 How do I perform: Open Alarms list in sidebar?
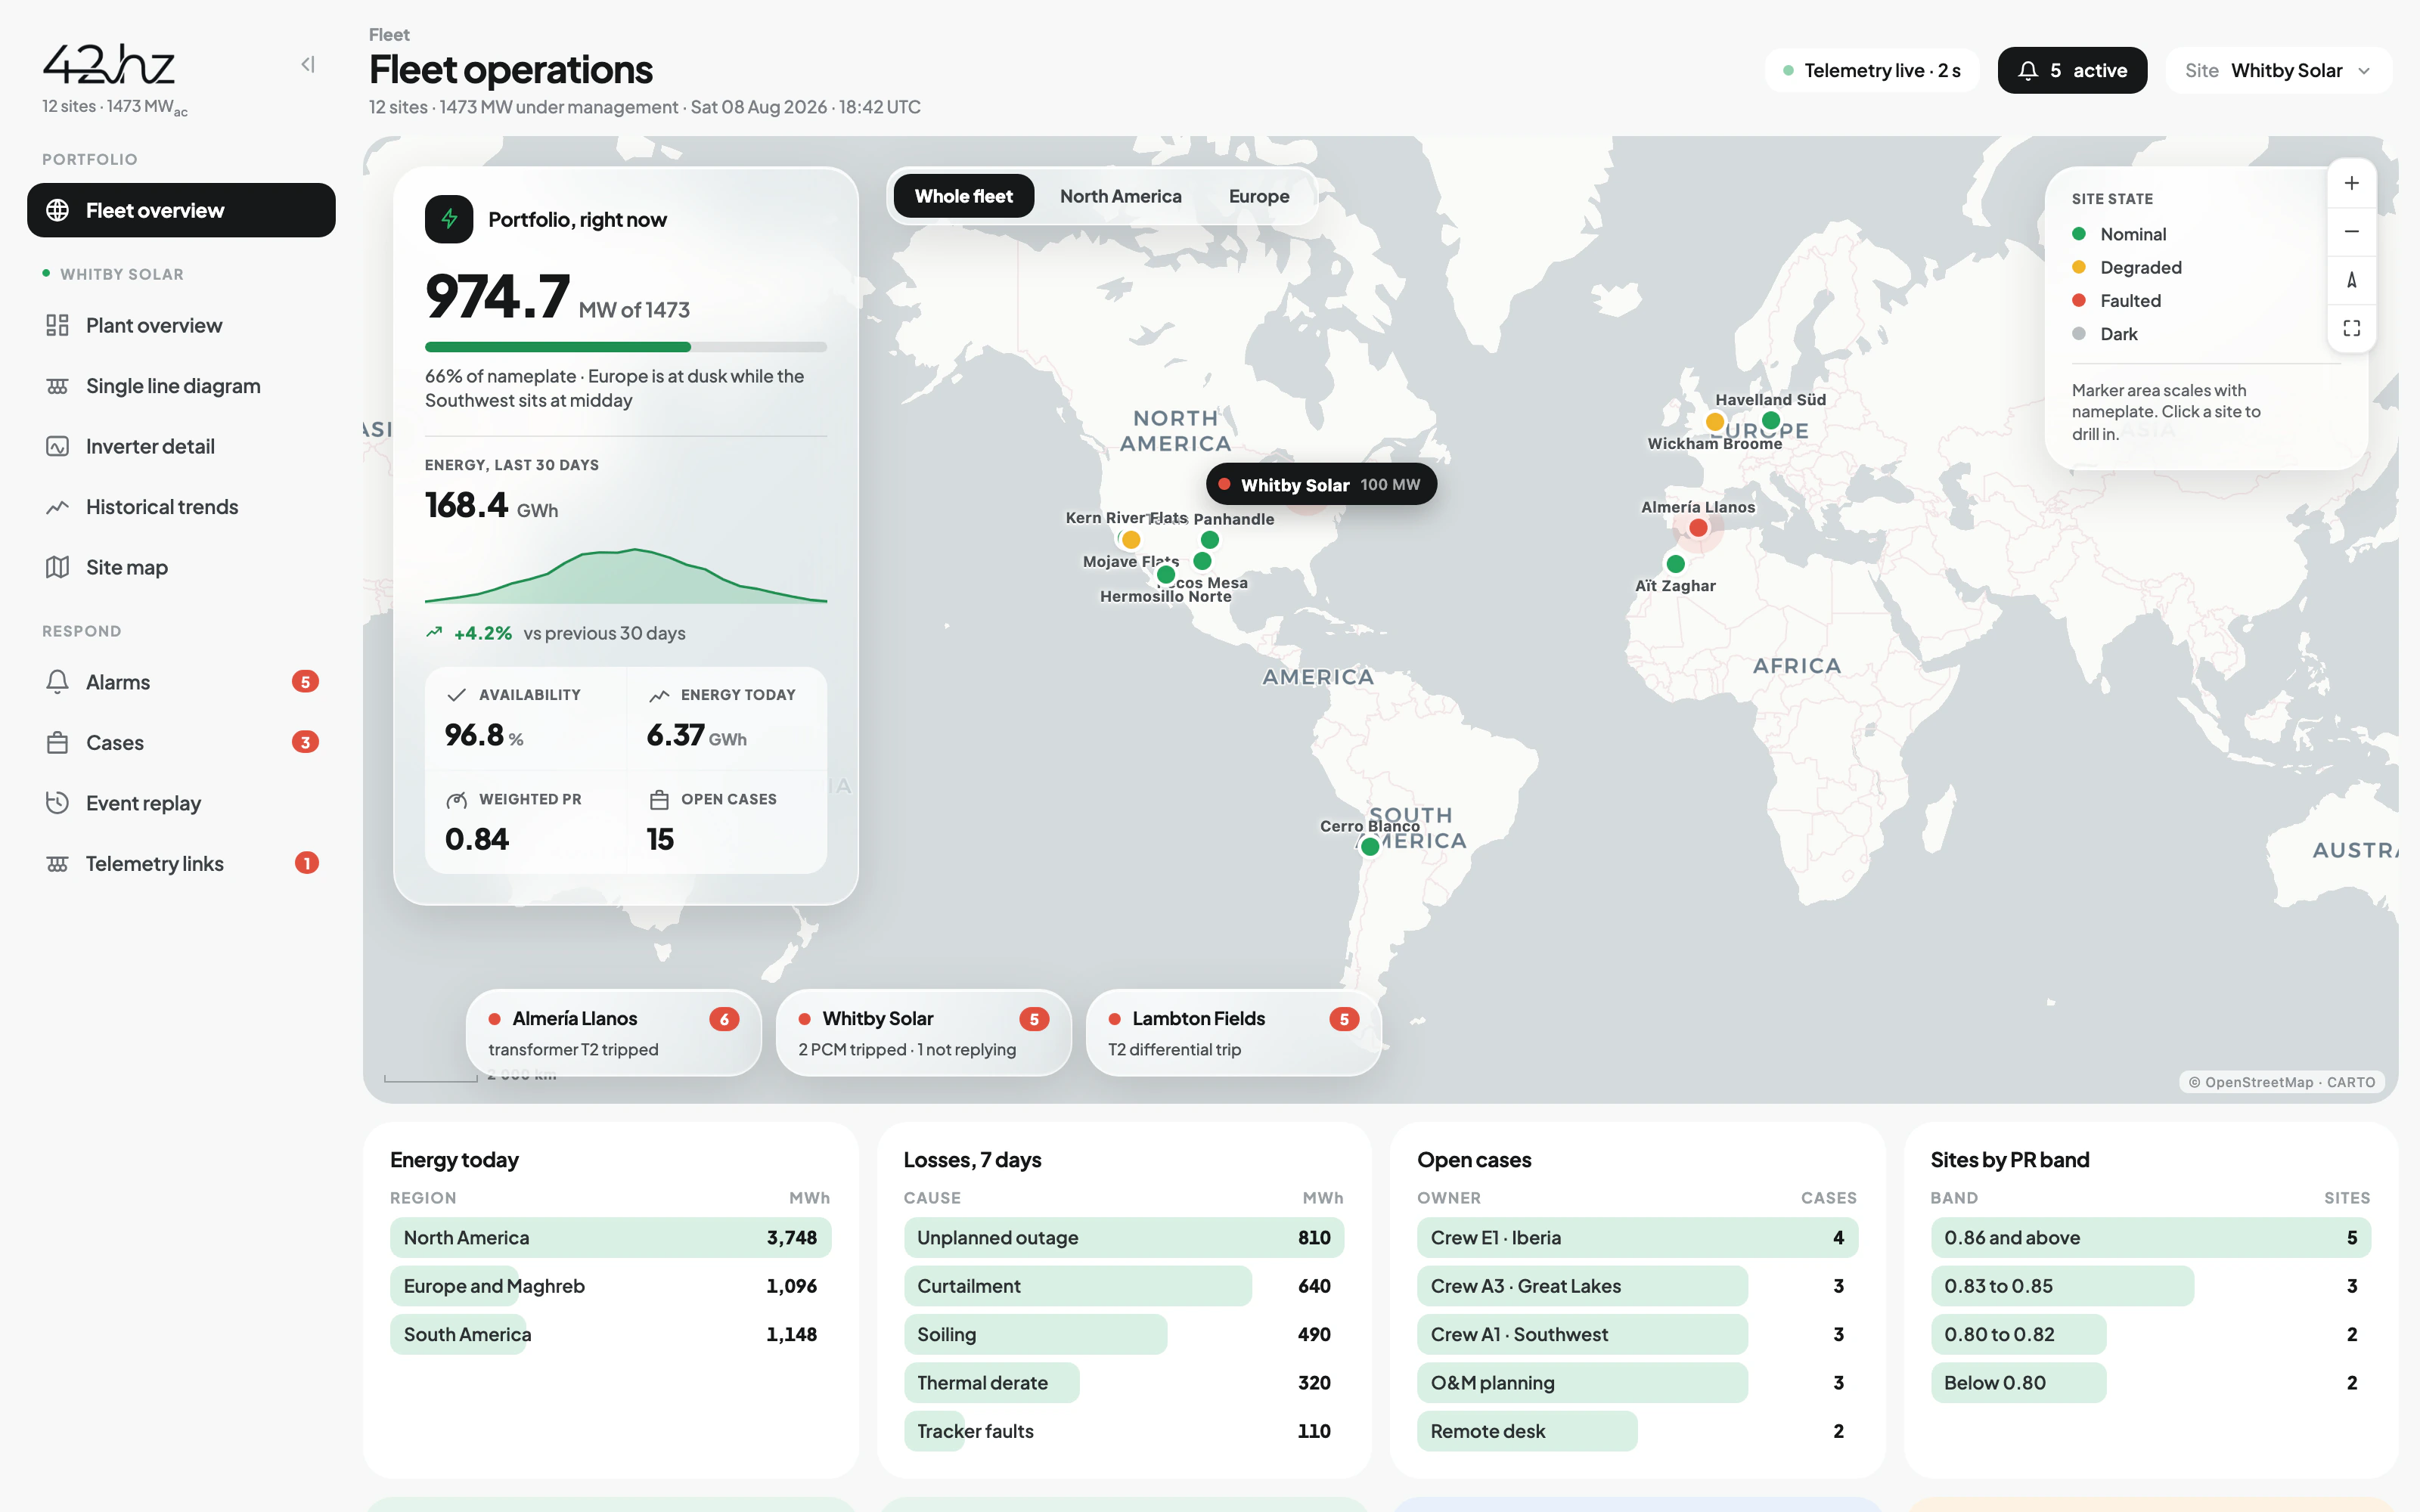(181, 682)
